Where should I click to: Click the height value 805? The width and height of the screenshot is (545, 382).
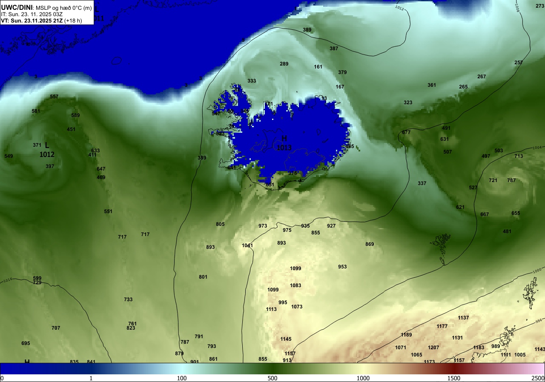(220, 224)
